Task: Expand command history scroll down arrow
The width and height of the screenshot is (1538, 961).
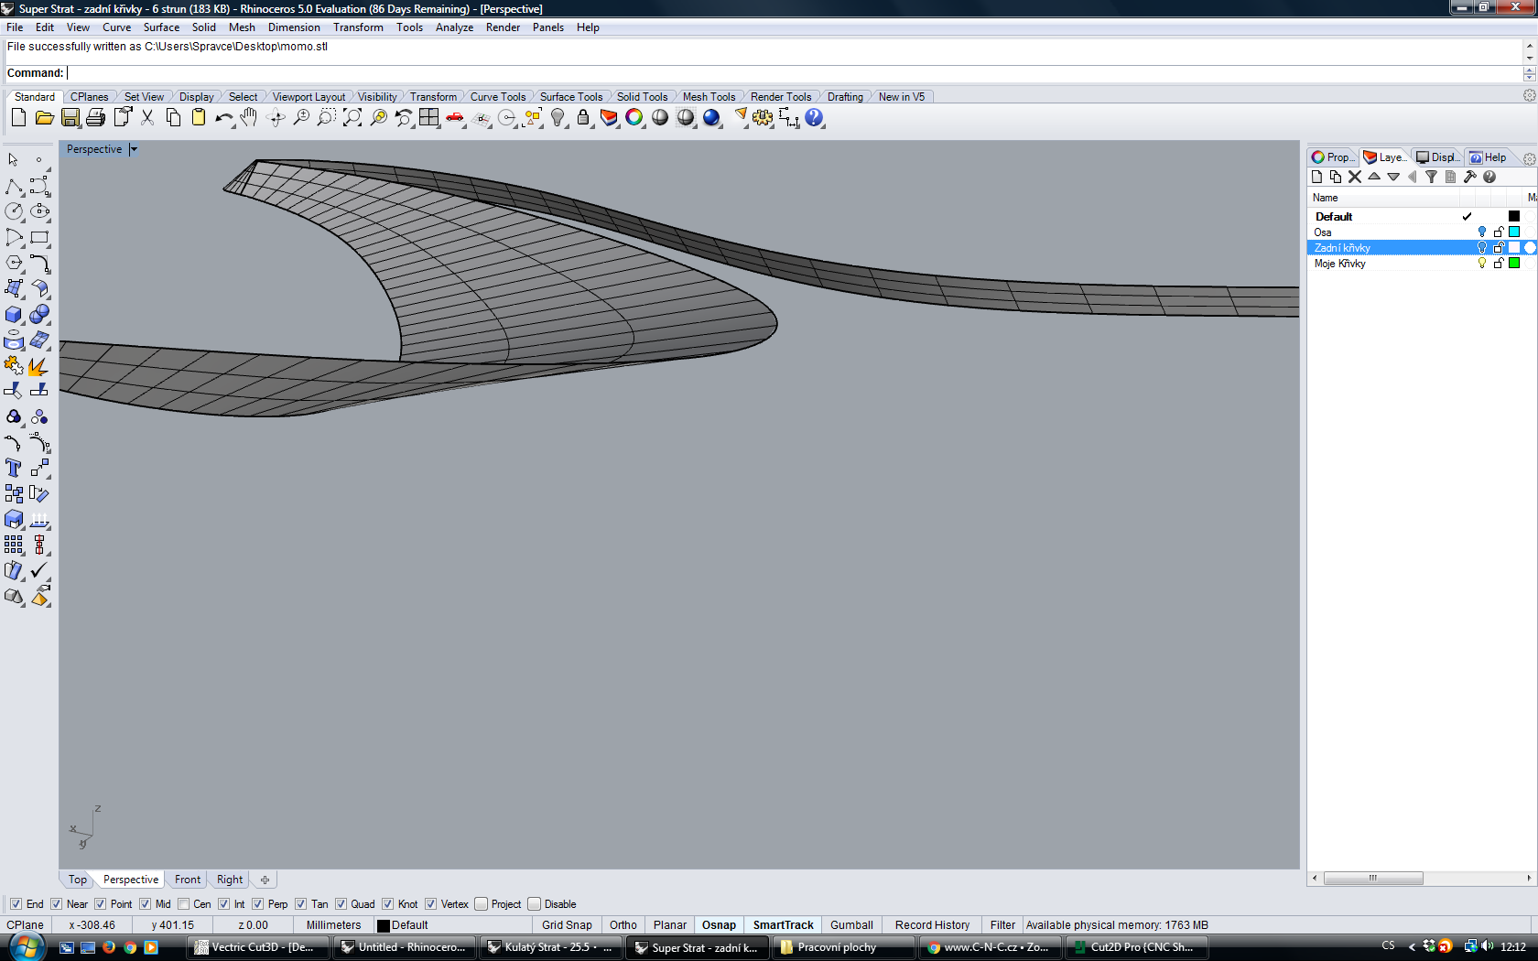Action: 1529,58
